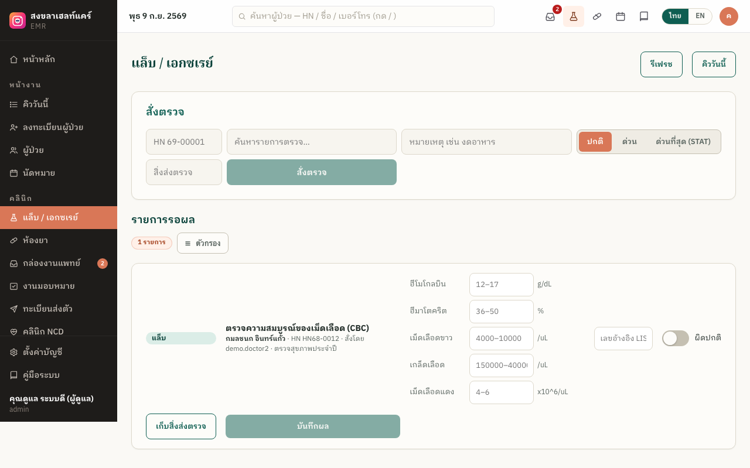Switch language to EN
750x468 pixels.
(x=700, y=16)
